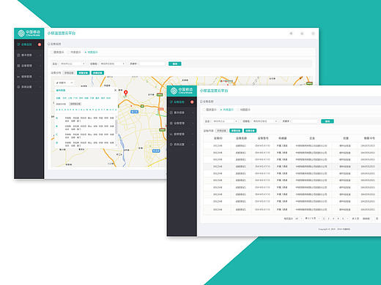Click outlined button inside the city popup

(75, 104)
